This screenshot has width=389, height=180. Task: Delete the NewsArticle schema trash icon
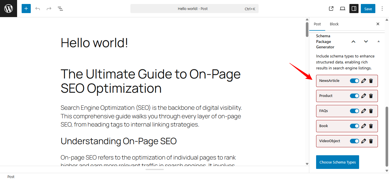[371, 81]
